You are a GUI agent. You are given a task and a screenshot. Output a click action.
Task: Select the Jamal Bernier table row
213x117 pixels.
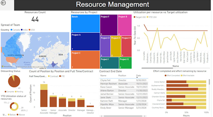124,94
